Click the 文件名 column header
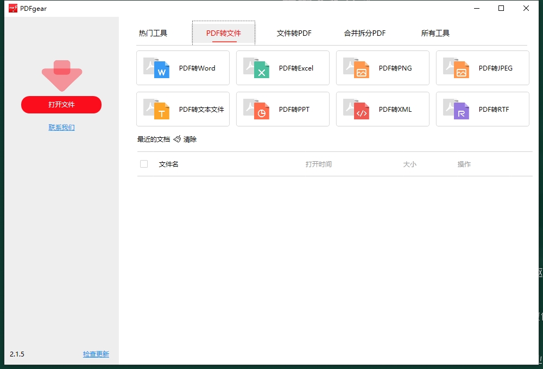The height and width of the screenshot is (369, 543). point(169,164)
